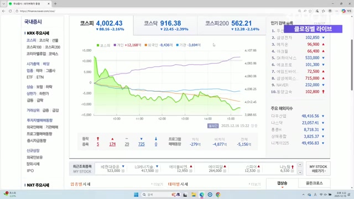The height and width of the screenshot is (199, 354).
Task: Click the page vertical scrollbar
Action: click(352, 65)
